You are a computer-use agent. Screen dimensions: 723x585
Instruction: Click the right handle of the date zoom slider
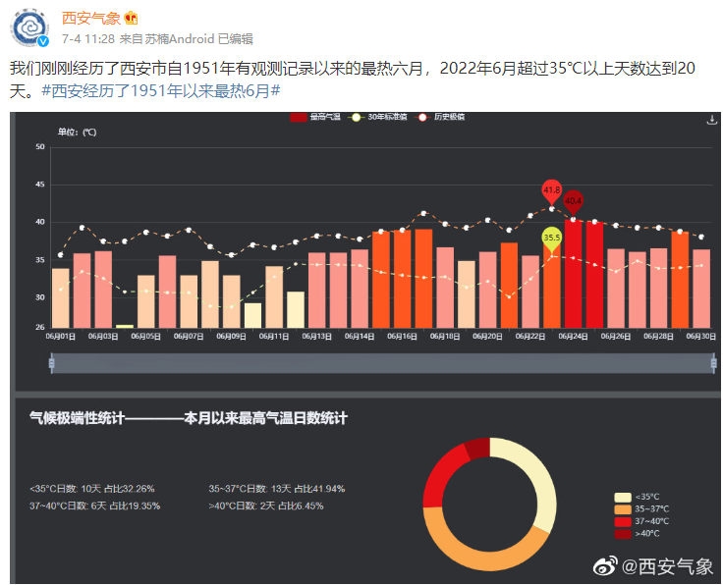tap(714, 363)
